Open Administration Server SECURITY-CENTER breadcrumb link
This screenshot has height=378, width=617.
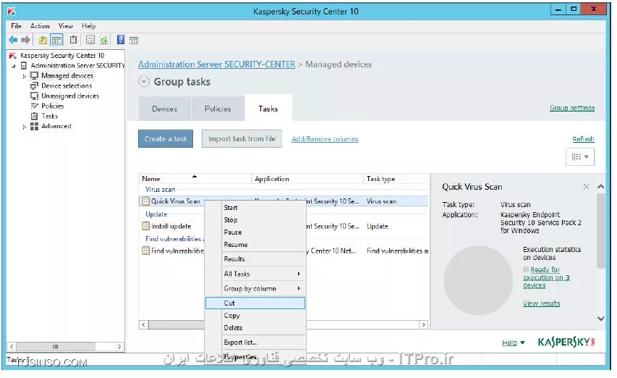click(x=216, y=64)
